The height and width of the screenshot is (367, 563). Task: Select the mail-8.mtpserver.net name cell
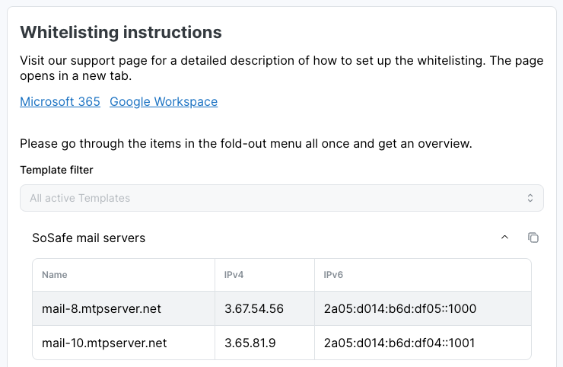click(101, 308)
